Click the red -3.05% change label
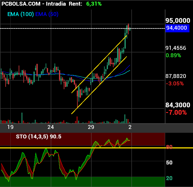This screenshot has width=193, height=187. coord(175,84)
